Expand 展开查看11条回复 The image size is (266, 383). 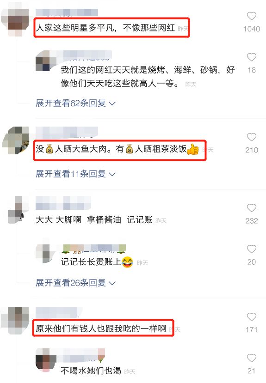[75, 174]
